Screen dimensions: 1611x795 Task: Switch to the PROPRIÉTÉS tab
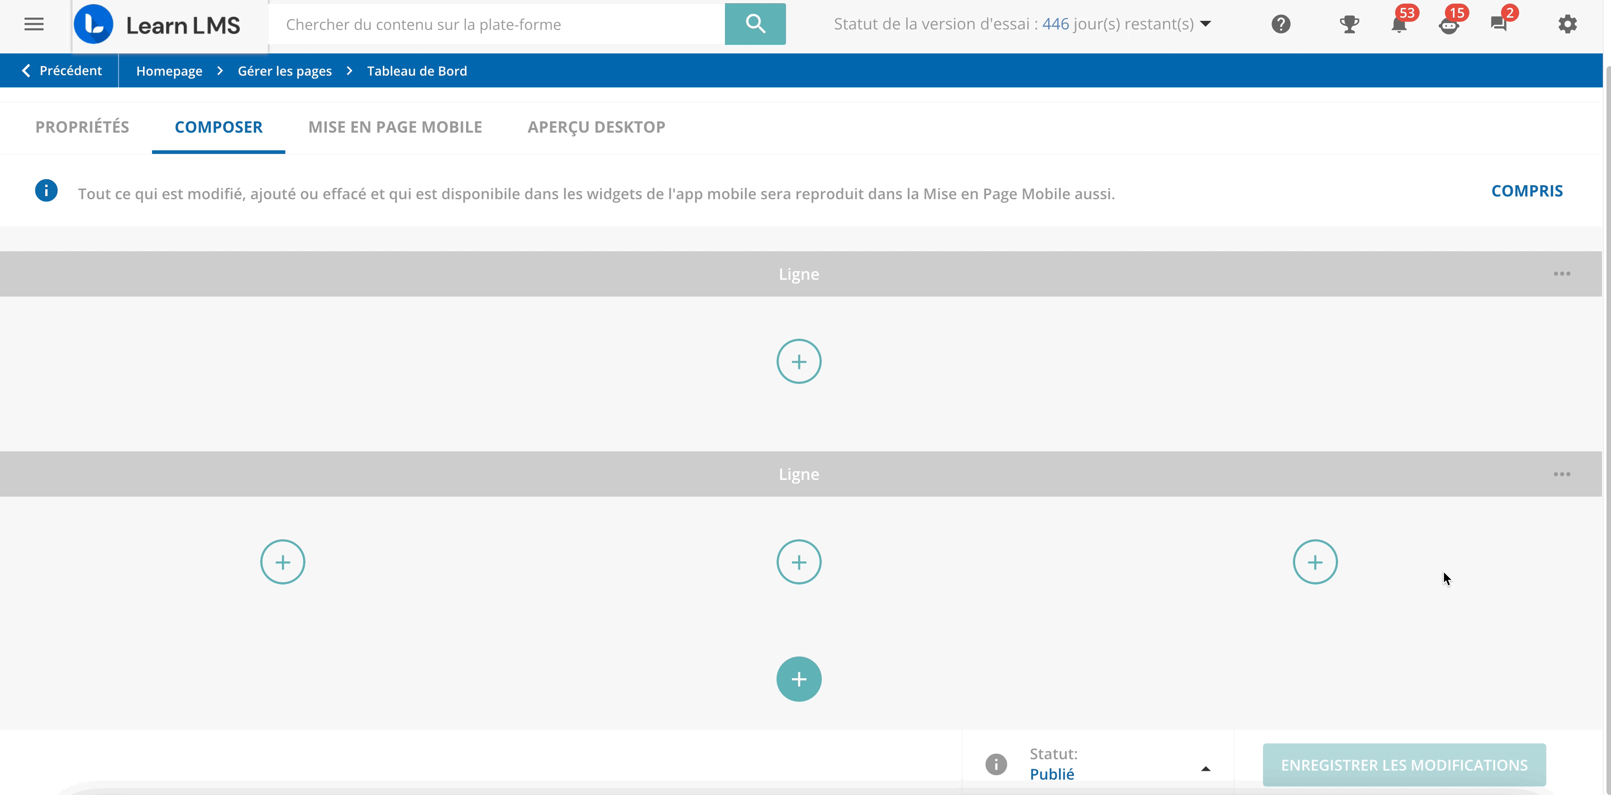82,127
